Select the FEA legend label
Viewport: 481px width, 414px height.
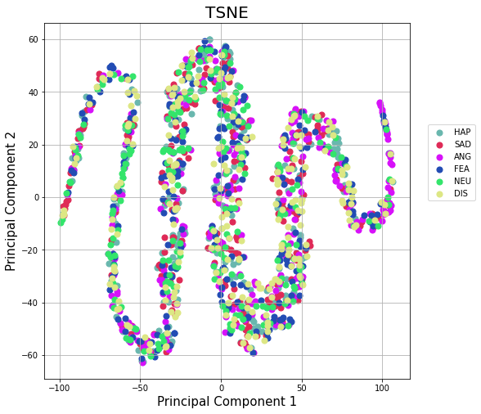pos(461,169)
